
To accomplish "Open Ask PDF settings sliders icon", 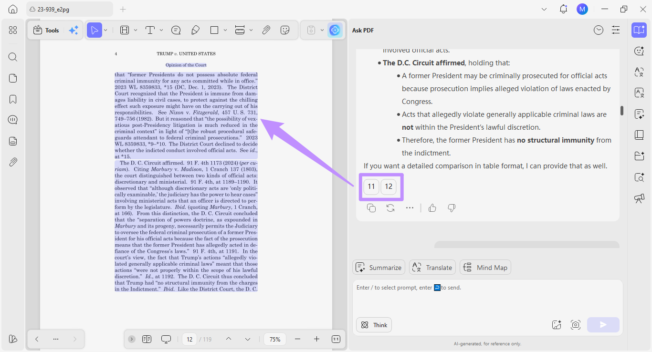I will (x=616, y=30).
